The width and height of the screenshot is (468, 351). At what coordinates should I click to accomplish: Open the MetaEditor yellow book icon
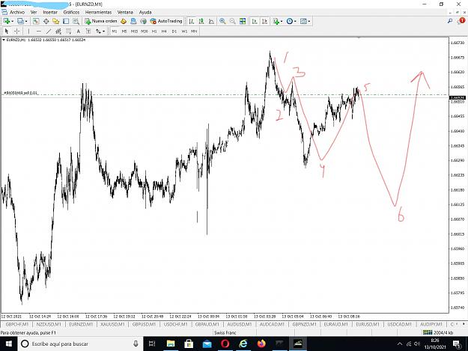(x=124, y=21)
